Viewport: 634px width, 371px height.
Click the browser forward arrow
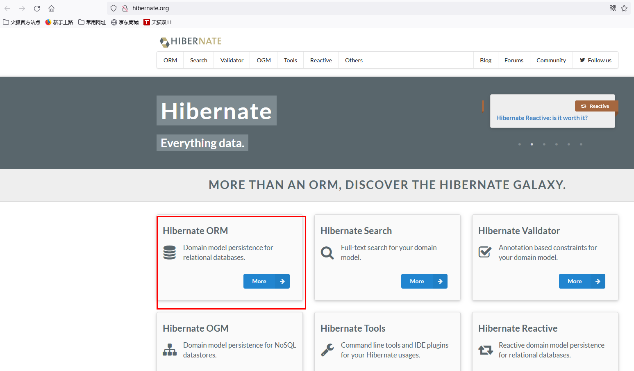pos(22,8)
